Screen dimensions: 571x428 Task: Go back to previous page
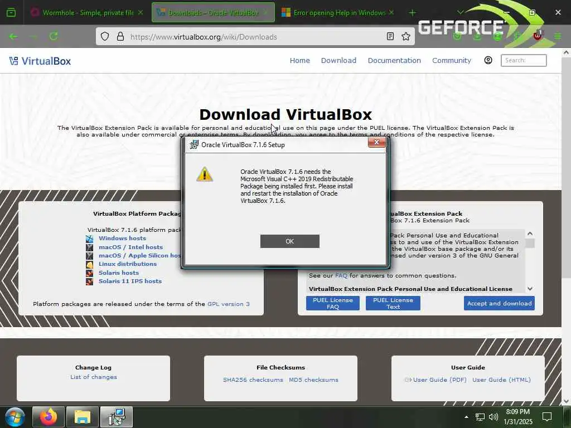click(x=13, y=36)
